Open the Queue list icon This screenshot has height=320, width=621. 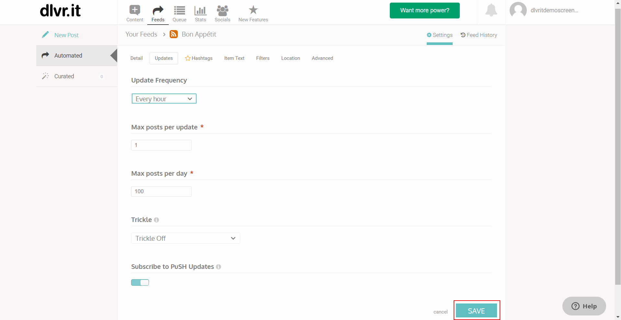coord(179,10)
